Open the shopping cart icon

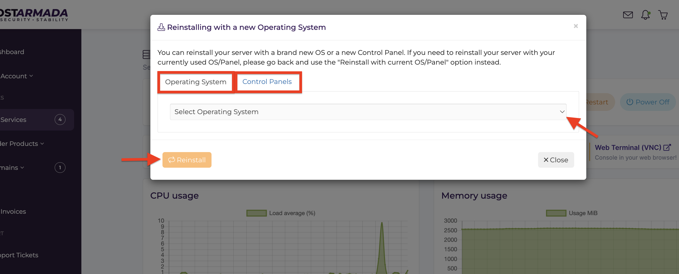pyautogui.click(x=663, y=15)
